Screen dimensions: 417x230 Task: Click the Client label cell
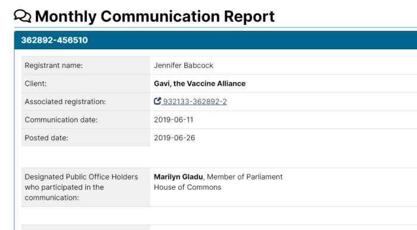pyautogui.click(x=86, y=84)
